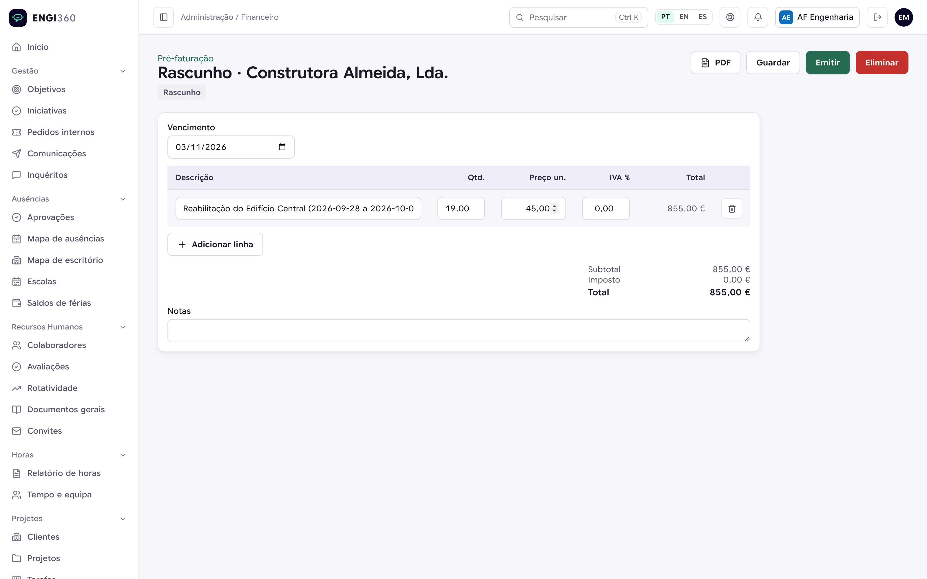This screenshot has height=579, width=927.
Task: Click the red Eliminar button
Action: point(882,63)
